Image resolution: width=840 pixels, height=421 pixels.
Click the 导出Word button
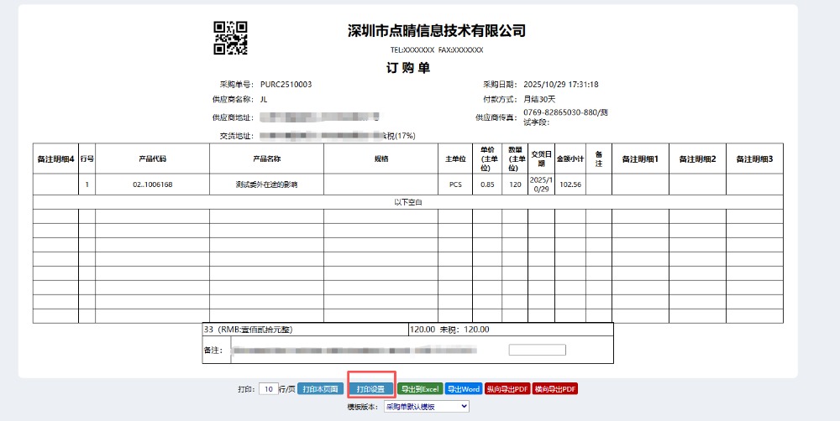[463, 389]
